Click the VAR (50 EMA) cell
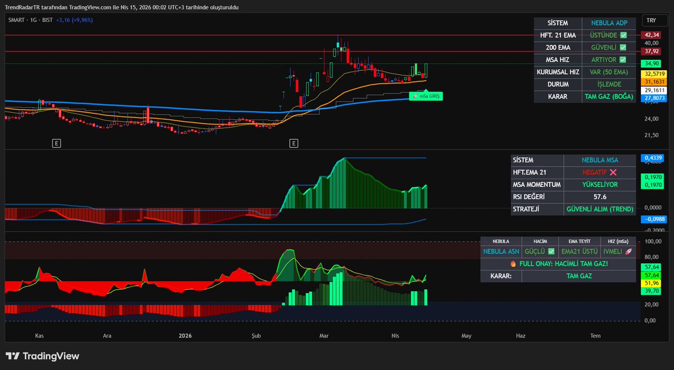The image size is (674, 370). coord(609,72)
